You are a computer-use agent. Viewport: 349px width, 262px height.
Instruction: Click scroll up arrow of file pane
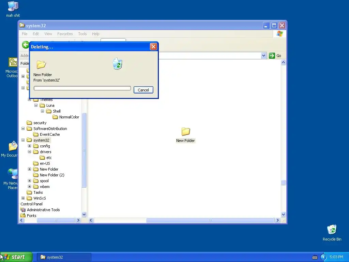(283, 62)
